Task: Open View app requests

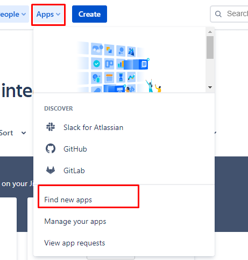Action: point(75,243)
